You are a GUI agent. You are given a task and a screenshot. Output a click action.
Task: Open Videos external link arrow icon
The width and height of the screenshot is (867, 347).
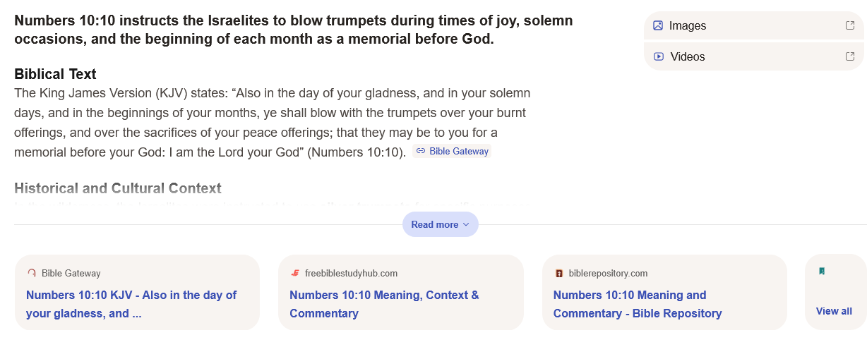(x=850, y=56)
